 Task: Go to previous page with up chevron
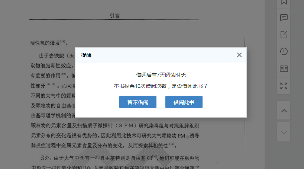pyautogui.click(x=284, y=111)
